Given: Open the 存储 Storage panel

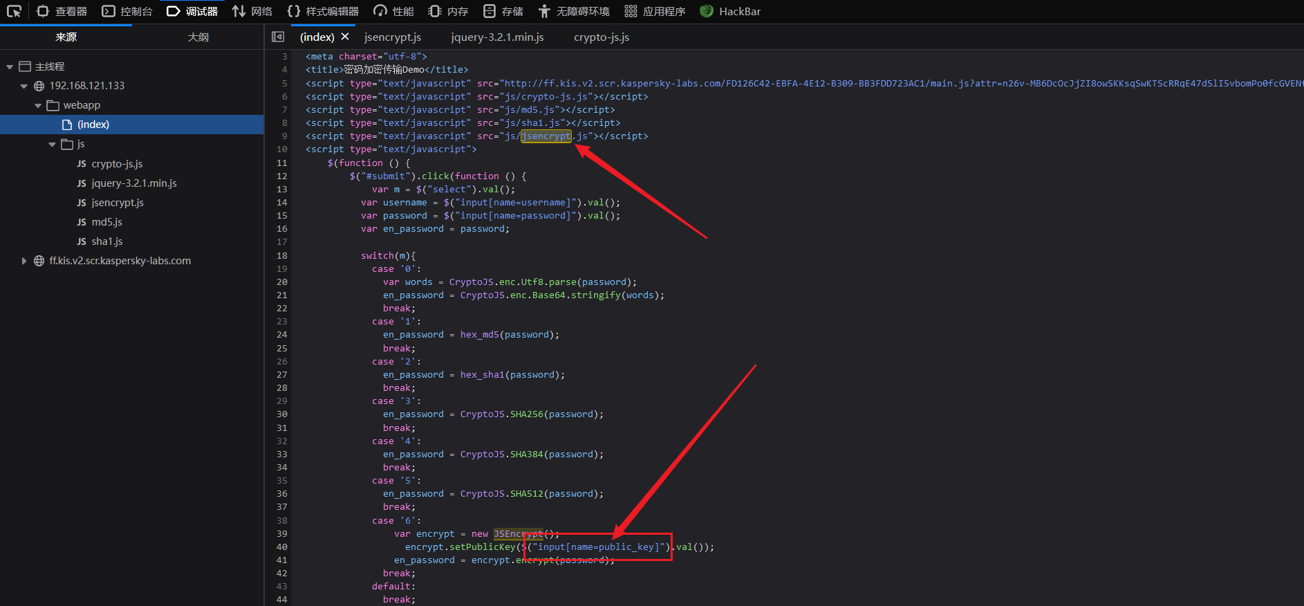Looking at the screenshot, I should [503, 11].
